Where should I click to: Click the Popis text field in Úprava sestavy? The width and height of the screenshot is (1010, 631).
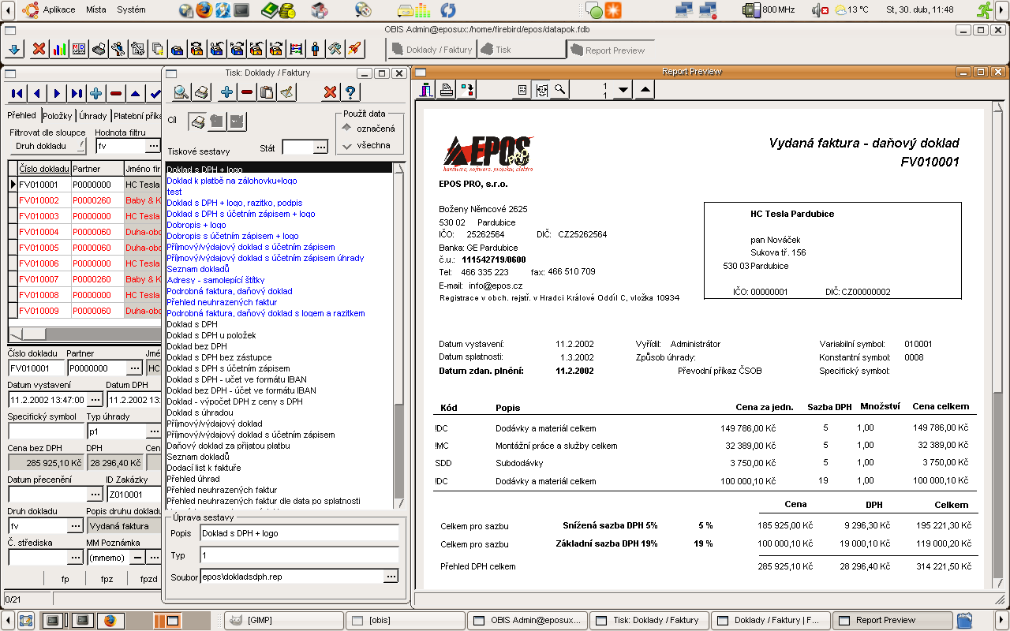coord(299,533)
